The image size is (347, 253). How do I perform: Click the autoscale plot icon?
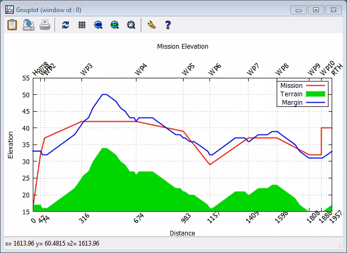pyautogui.click(x=131, y=25)
